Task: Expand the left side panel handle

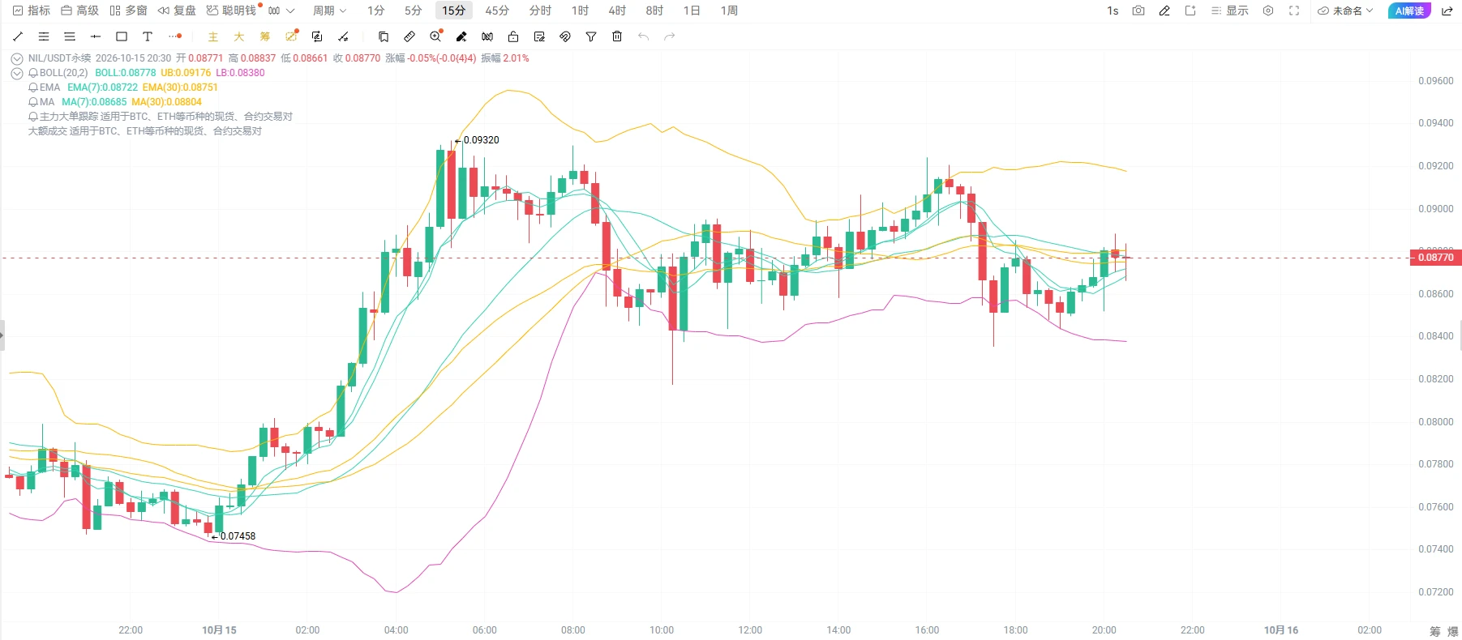Action: coord(2,335)
